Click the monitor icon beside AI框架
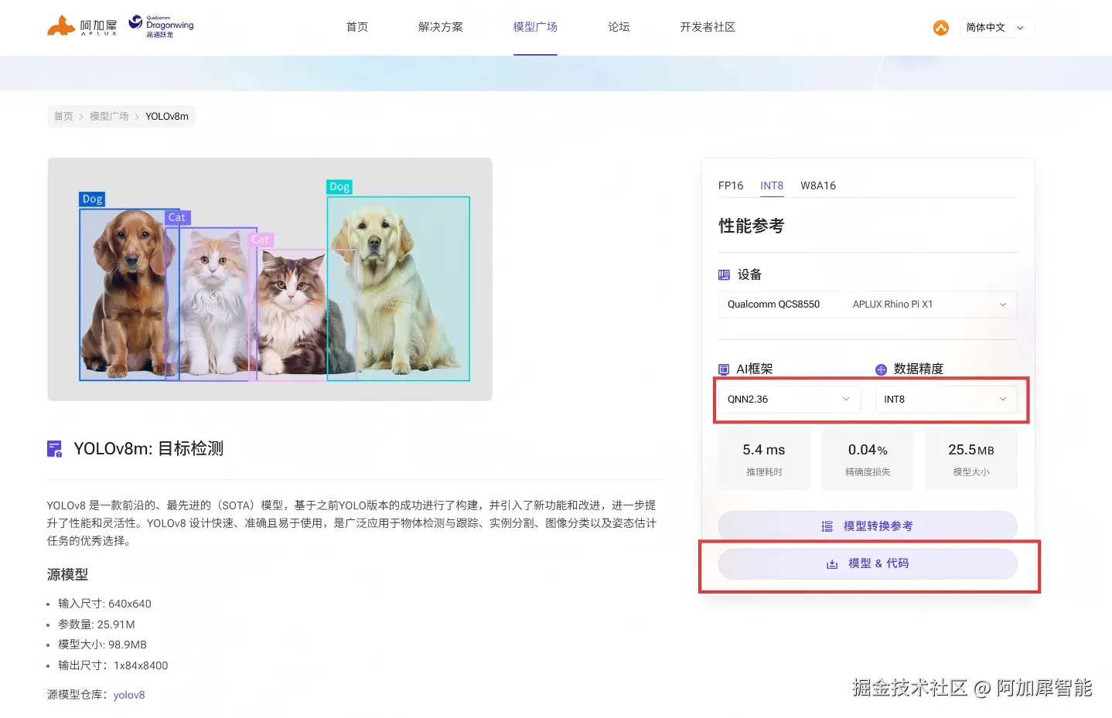 (724, 369)
